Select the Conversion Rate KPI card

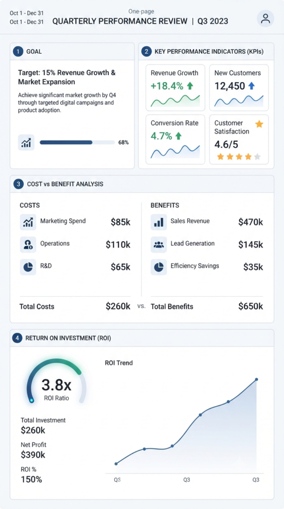coord(175,140)
